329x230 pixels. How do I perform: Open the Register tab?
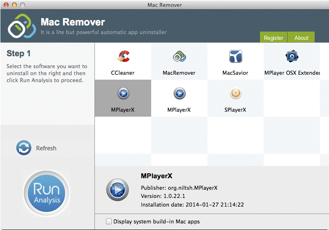pos(274,38)
